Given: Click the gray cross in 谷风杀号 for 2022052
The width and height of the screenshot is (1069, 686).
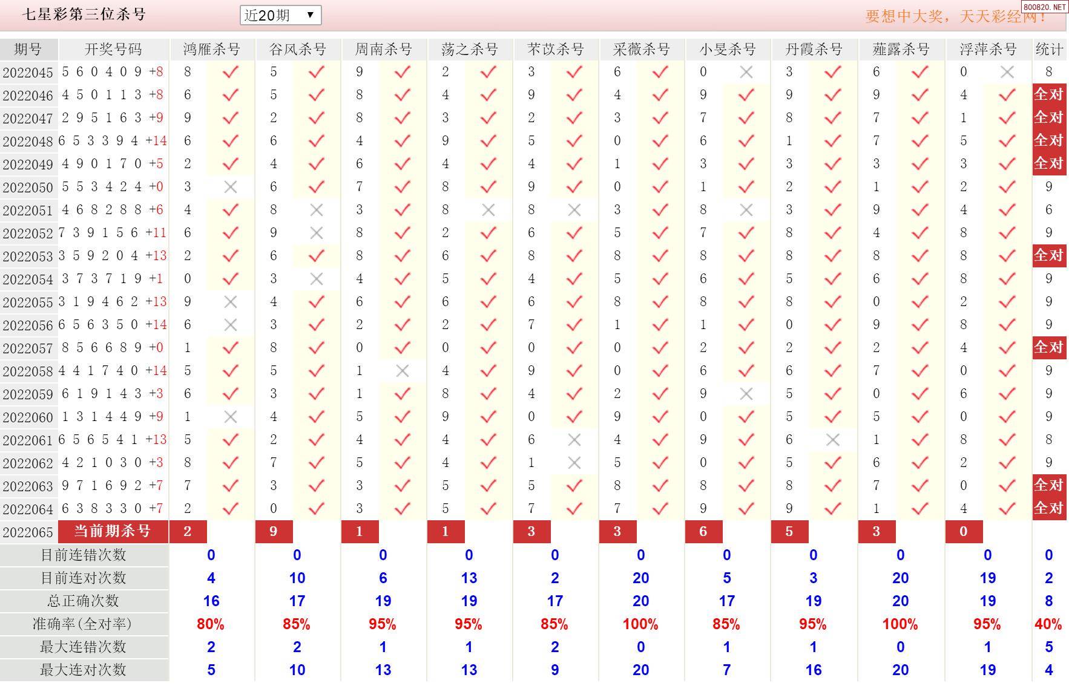Looking at the screenshot, I should (x=316, y=233).
